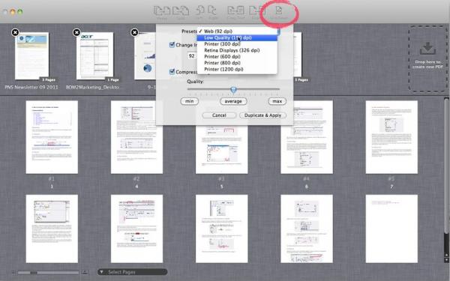
Task: Click the resolution field showing 92
Action: 192,56
